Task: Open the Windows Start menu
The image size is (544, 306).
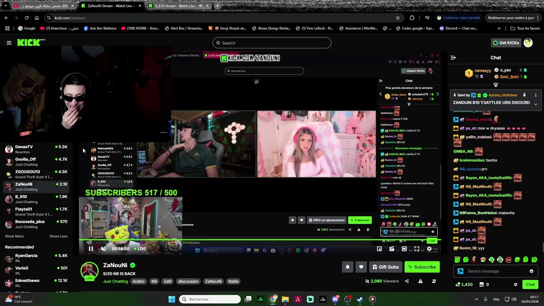Action: [x=172, y=299]
